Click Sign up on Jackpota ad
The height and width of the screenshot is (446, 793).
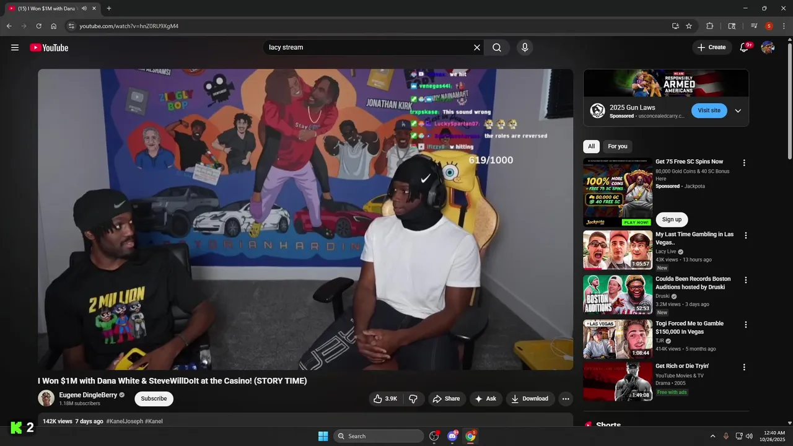[672, 219]
